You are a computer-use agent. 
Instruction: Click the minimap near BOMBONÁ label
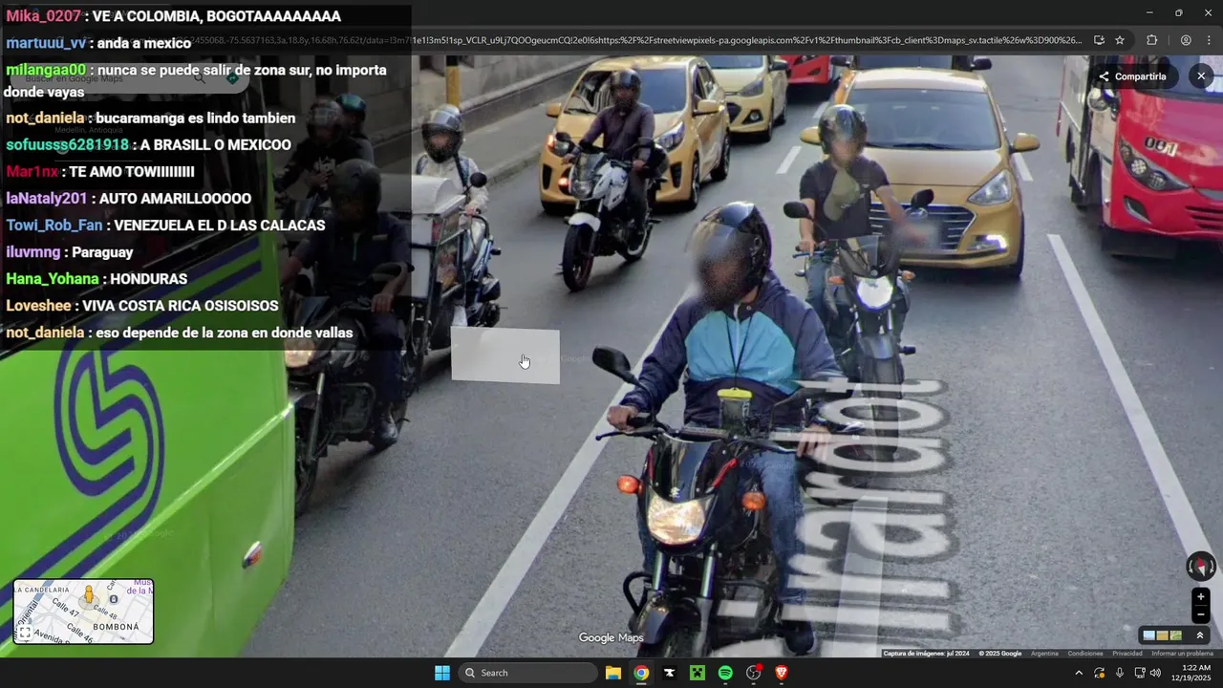coord(115,627)
